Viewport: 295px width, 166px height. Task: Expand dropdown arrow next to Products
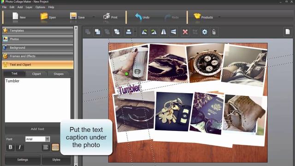point(219,17)
